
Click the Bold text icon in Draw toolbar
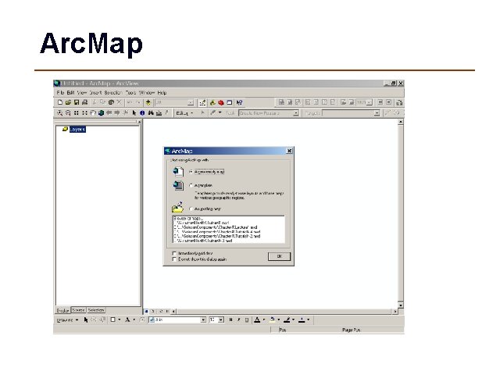pos(231,320)
